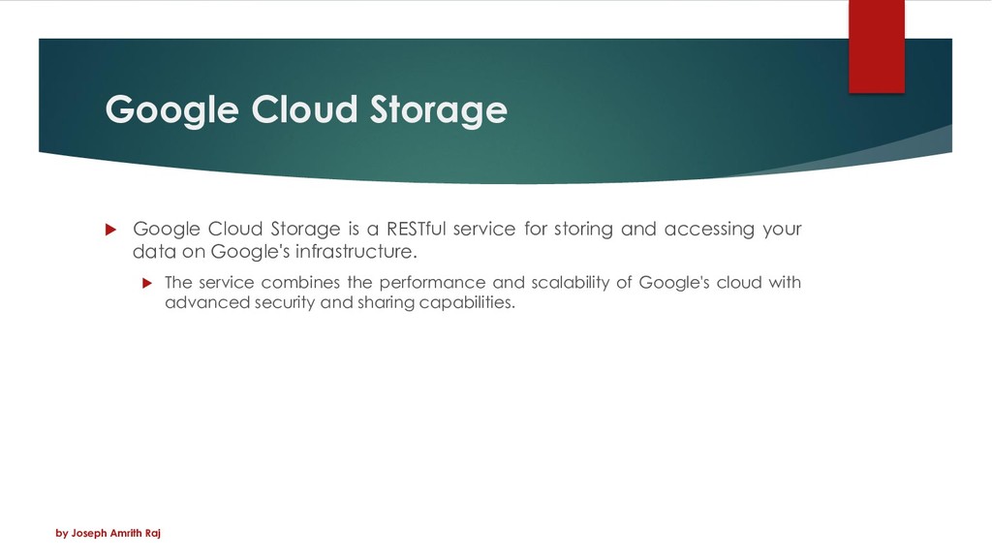Click the word 'Google' in the title
The image size is (992, 558).
tap(172, 110)
